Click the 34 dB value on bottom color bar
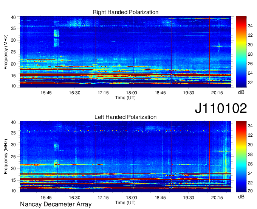This screenshot has width=257, height=209. (x=250, y=126)
